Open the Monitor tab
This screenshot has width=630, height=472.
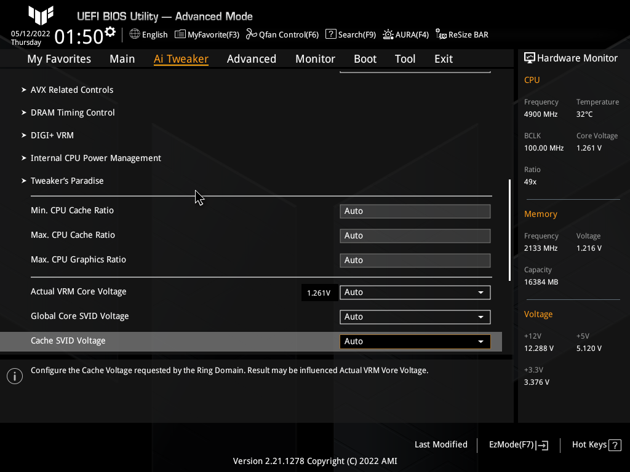click(316, 59)
